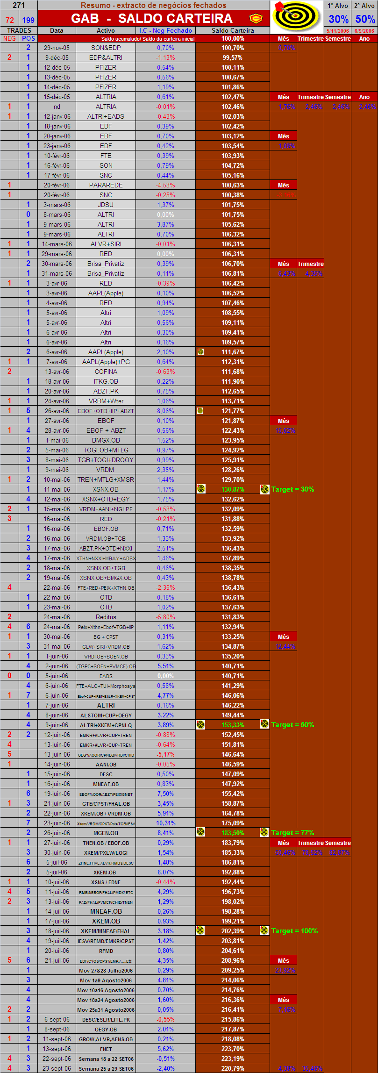The image size is (378, 1073).
Task: Select the asset cell 'Reditus'
Action: click(x=106, y=617)
